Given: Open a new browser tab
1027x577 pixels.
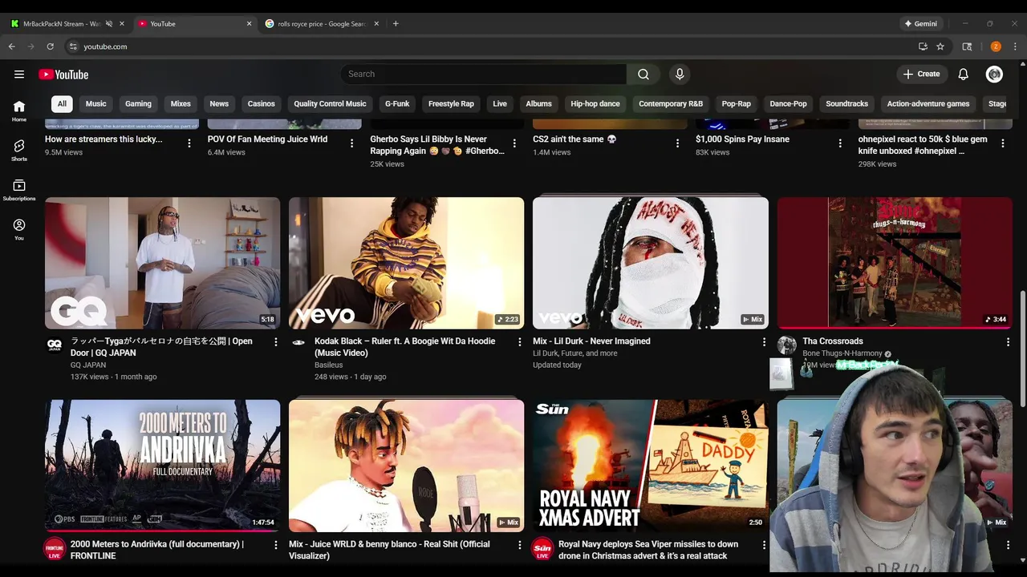Looking at the screenshot, I should 396,24.
